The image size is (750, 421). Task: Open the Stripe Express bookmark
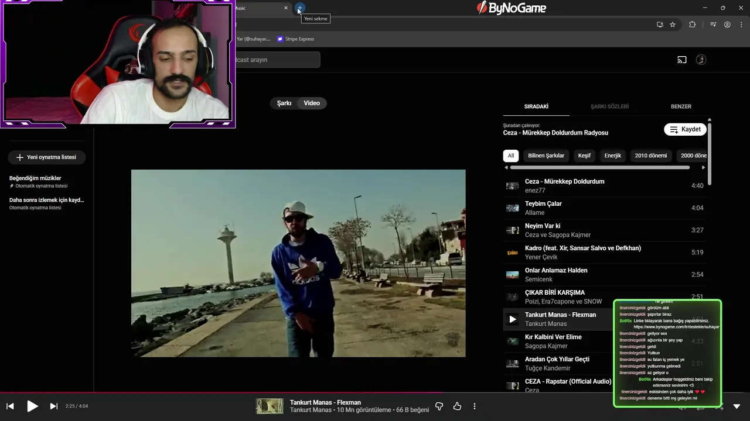(x=295, y=39)
